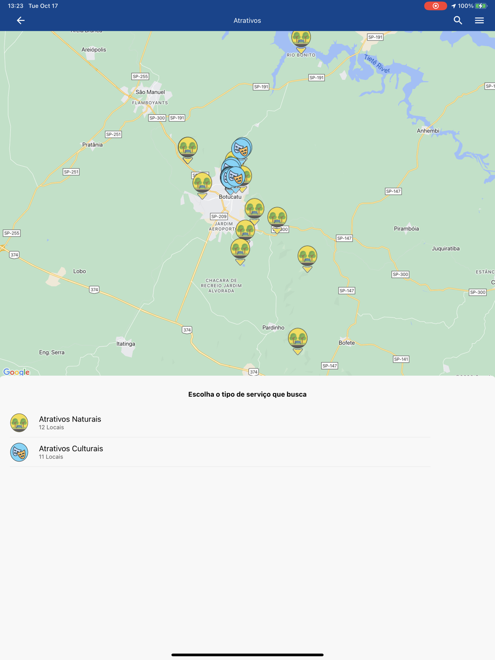Click the Pratânia label on map
Screen dimensions: 495x660
pyautogui.click(x=93, y=144)
